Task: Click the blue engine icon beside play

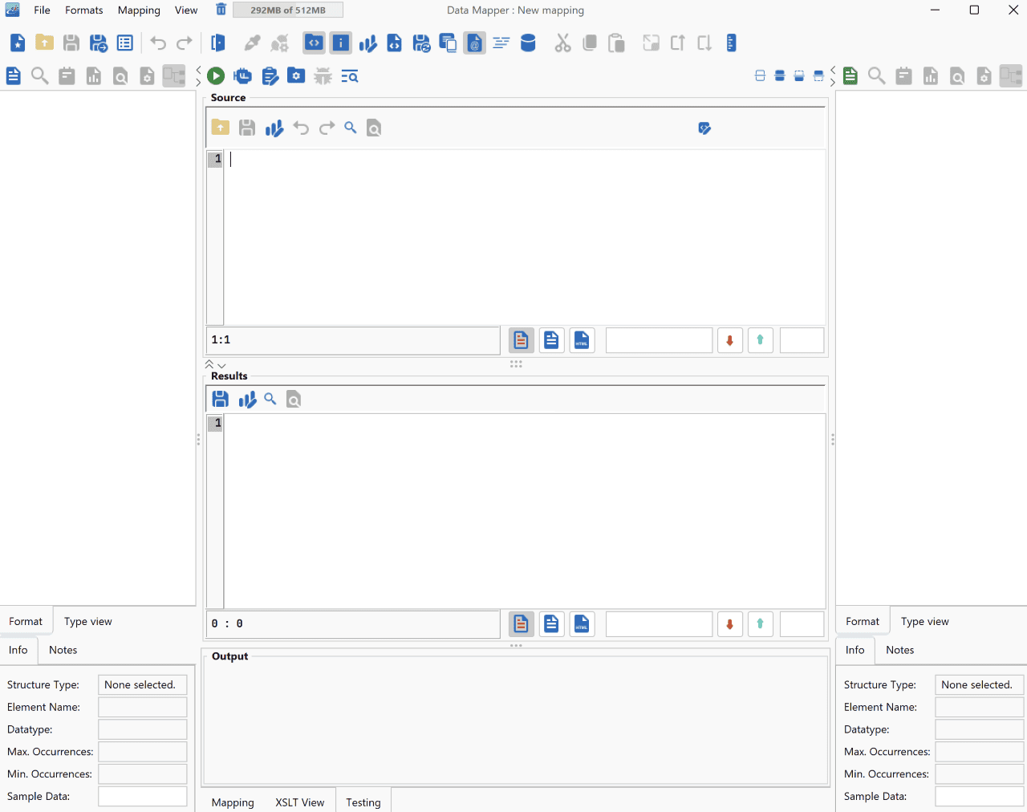Action: pyautogui.click(x=242, y=76)
